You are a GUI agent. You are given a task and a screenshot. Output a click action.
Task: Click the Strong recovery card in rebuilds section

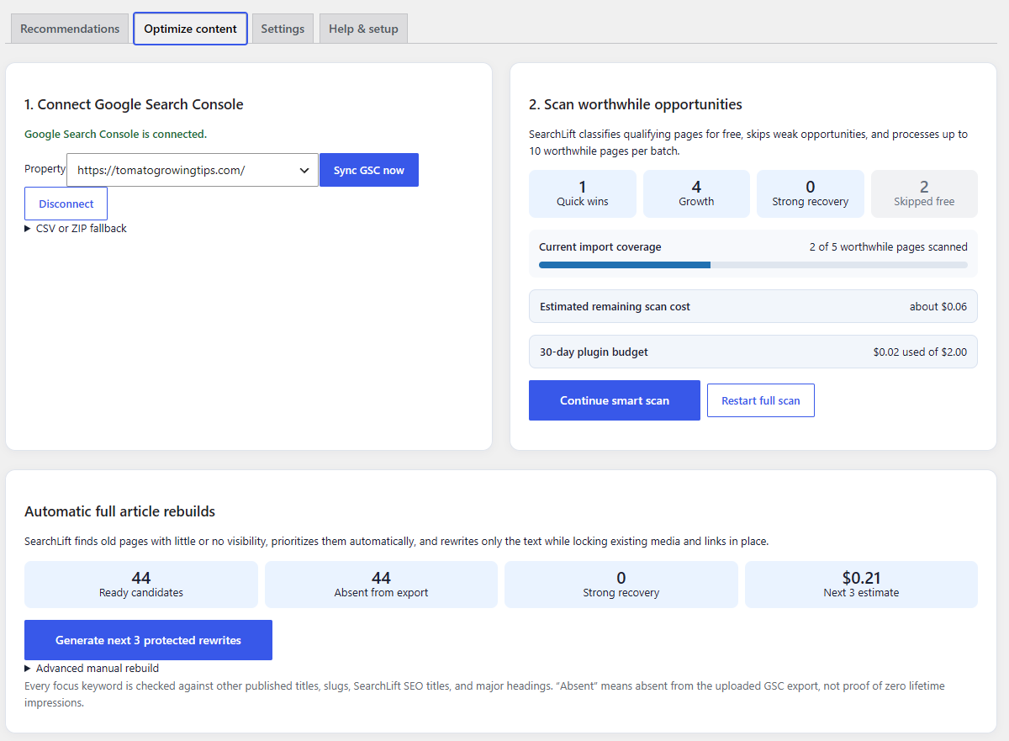click(621, 585)
